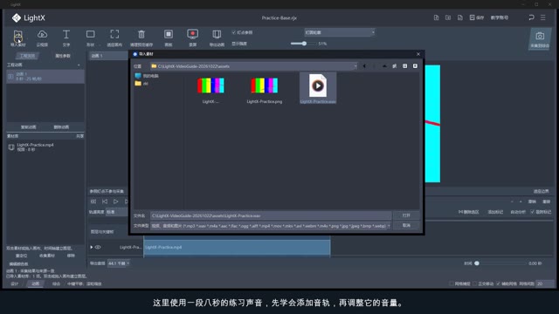Click the collect materials button
559x314 pixels.
[46, 256]
